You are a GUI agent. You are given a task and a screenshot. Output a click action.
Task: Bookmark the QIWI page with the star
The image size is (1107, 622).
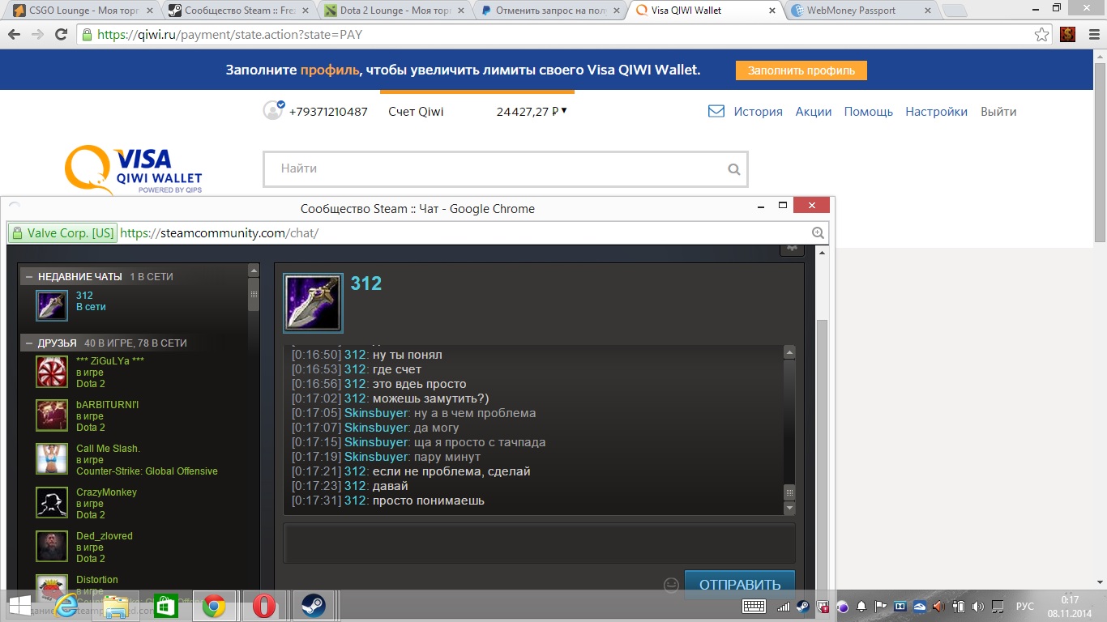[1042, 35]
